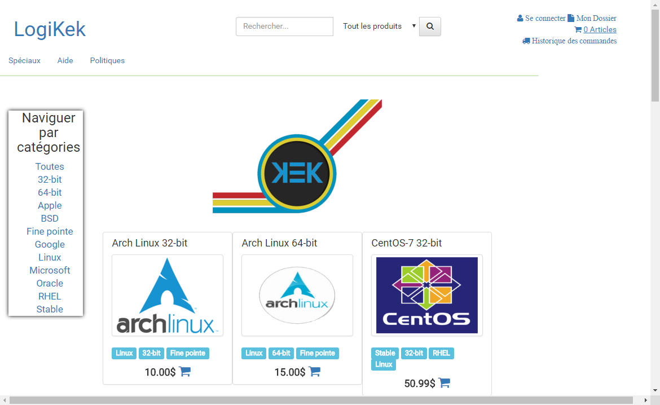Screen dimensions: 660x405
Task: Select the RHEL category in sidebar
Action: [50, 296]
